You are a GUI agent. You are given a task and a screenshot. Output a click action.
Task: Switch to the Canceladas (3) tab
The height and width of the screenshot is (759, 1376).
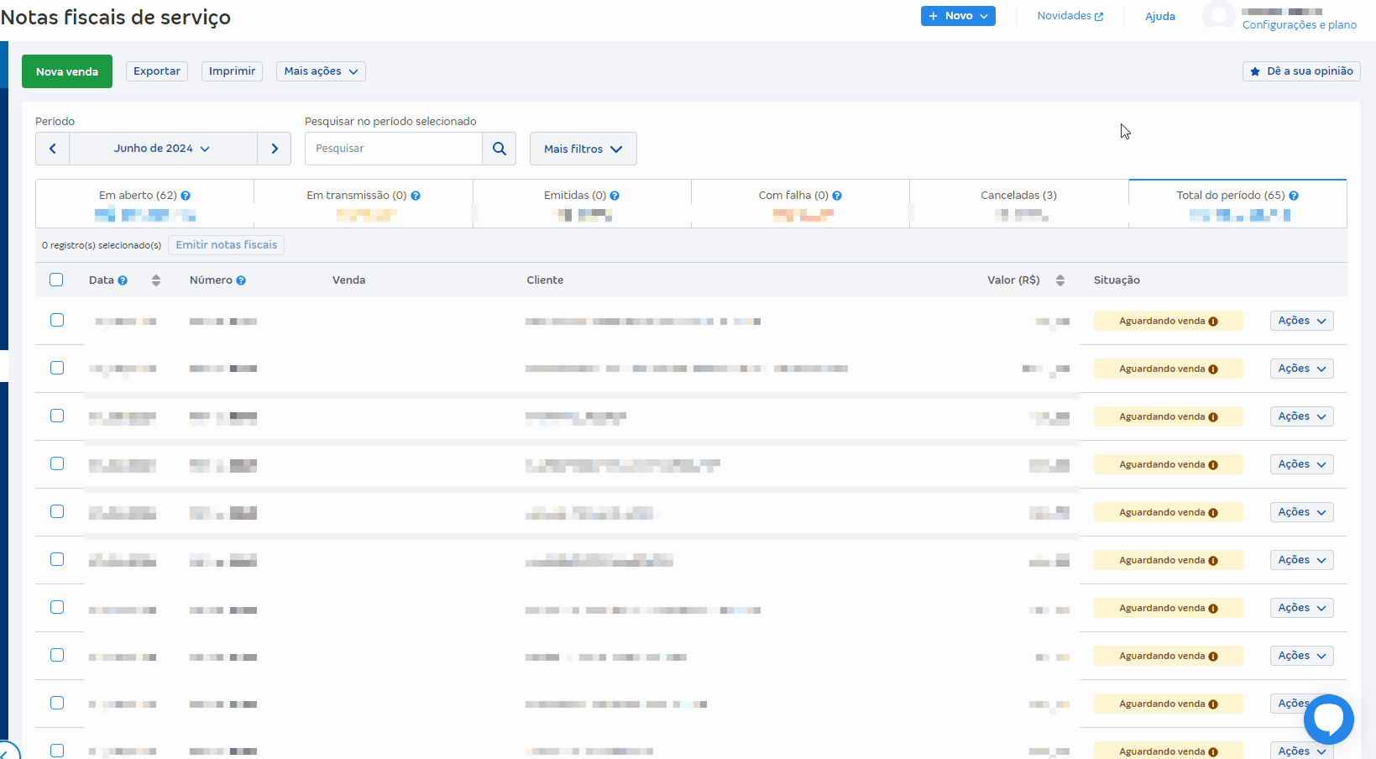[x=1018, y=196]
